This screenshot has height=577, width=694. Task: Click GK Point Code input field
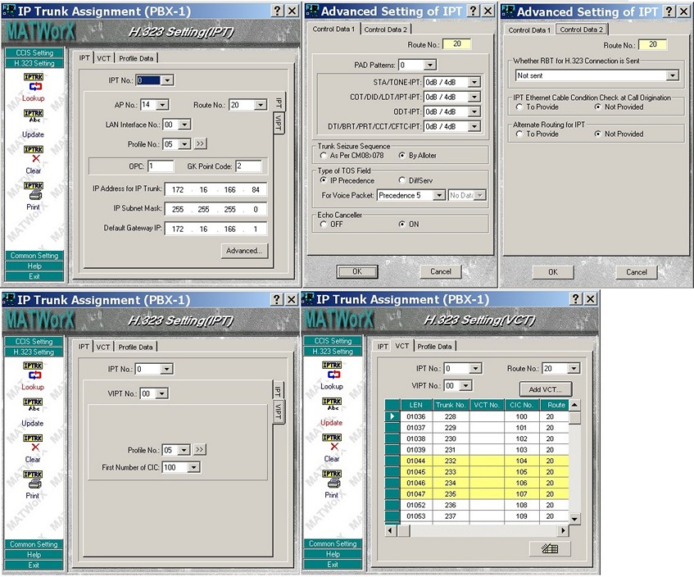(248, 166)
